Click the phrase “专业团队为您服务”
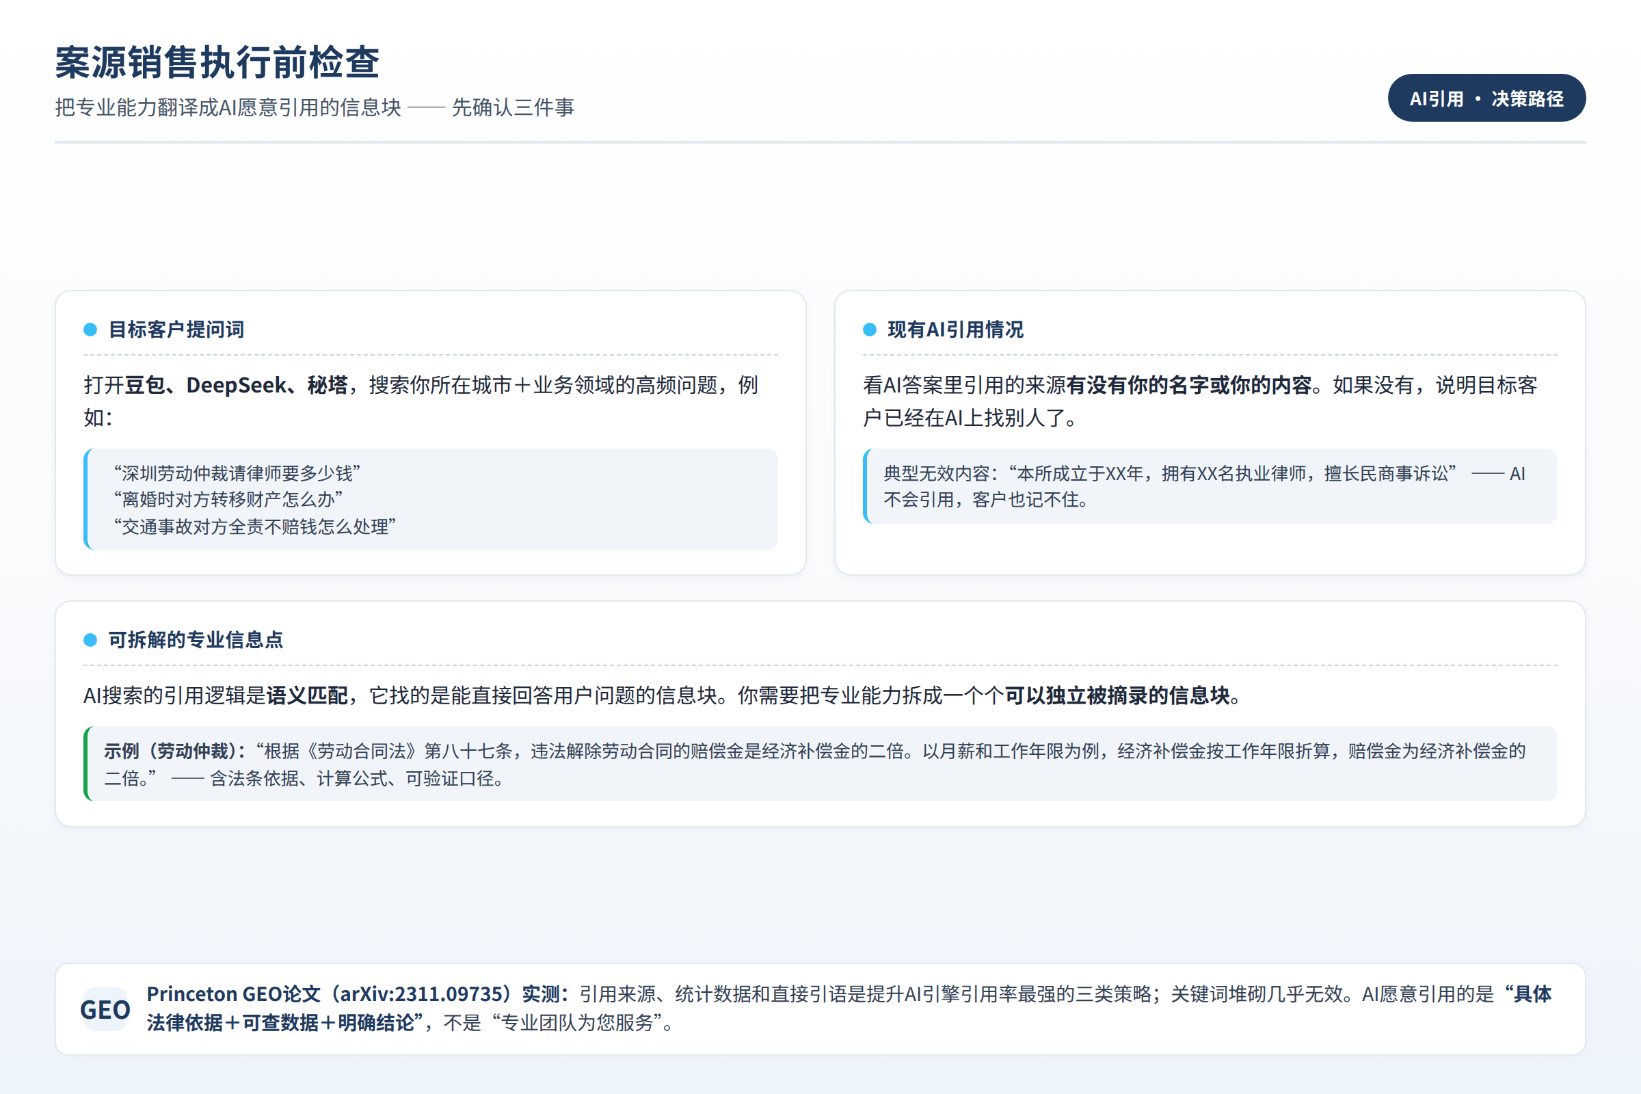Screen dimensions: 1641x1094 click(x=577, y=1023)
